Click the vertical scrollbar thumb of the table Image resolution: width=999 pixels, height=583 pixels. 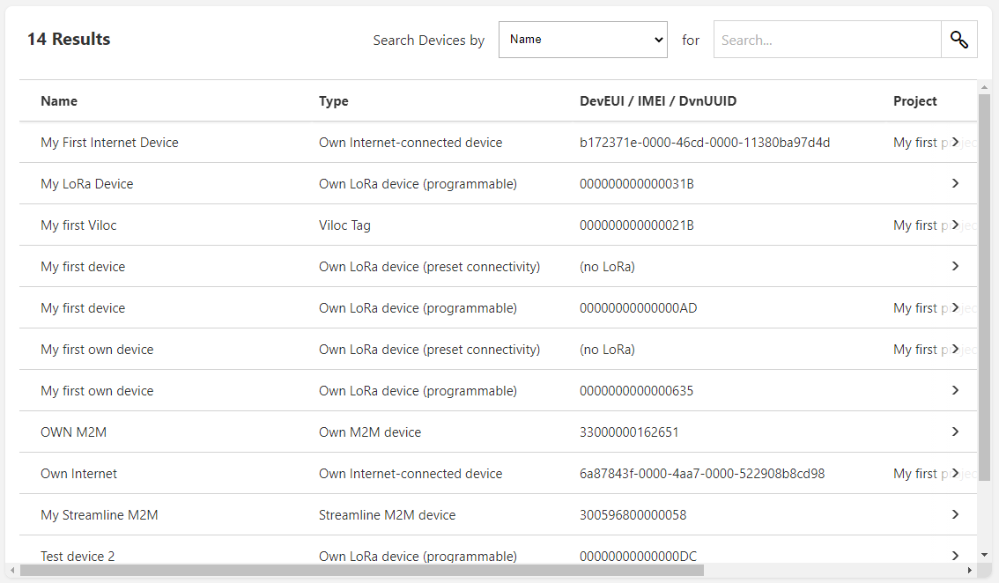click(x=984, y=287)
